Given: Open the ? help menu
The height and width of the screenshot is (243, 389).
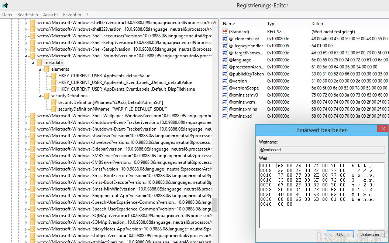Looking at the screenshot, I should 87,15.
